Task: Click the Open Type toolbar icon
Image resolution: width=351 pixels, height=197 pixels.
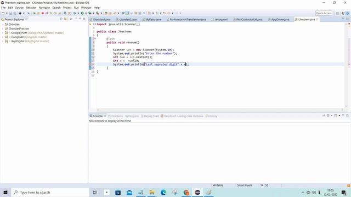Action: click(106, 13)
